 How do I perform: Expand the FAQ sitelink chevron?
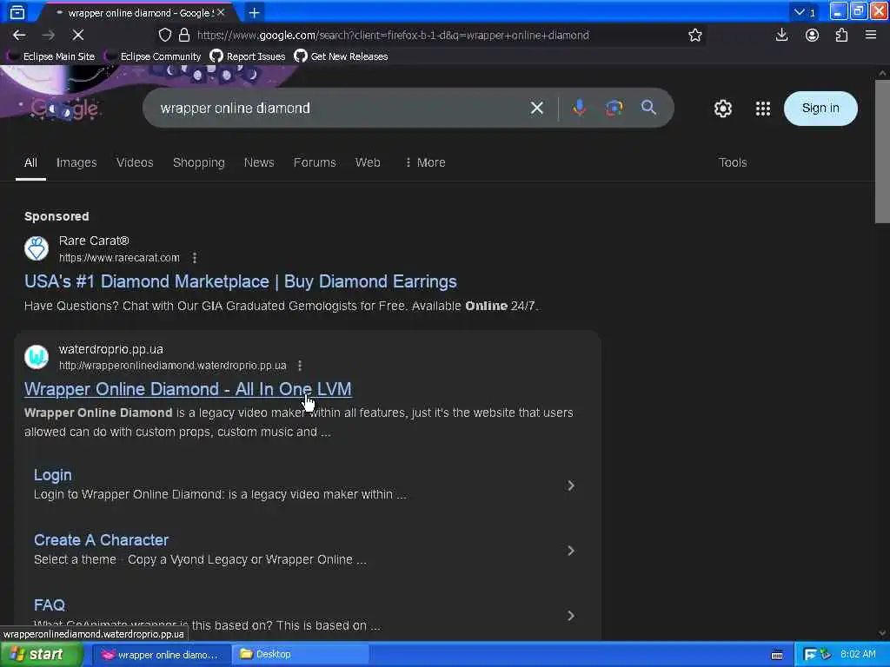tap(571, 616)
